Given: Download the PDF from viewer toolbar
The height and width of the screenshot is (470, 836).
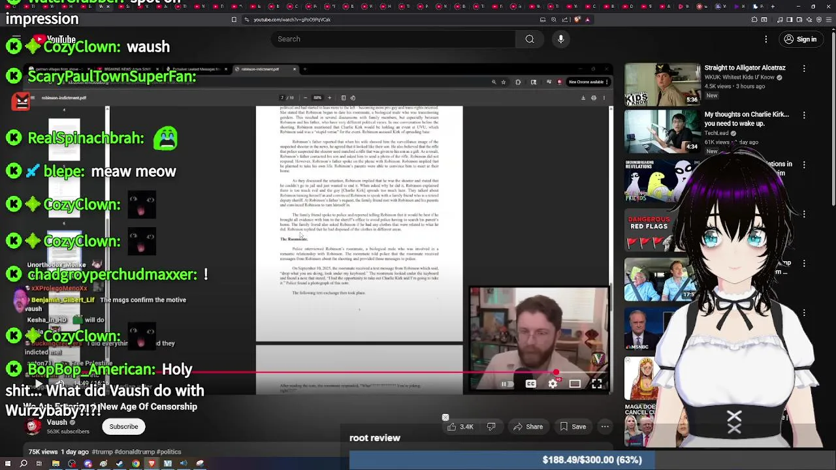Looking at the screenshot, I should pos(583,98).
